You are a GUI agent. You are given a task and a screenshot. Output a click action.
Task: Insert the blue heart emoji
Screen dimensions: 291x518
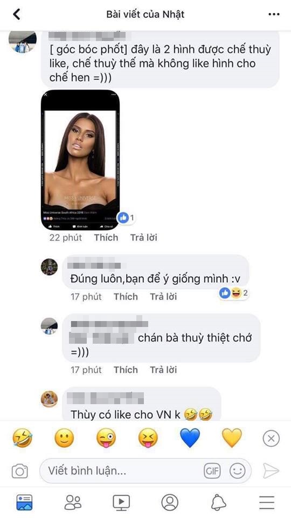coord(190,438)
